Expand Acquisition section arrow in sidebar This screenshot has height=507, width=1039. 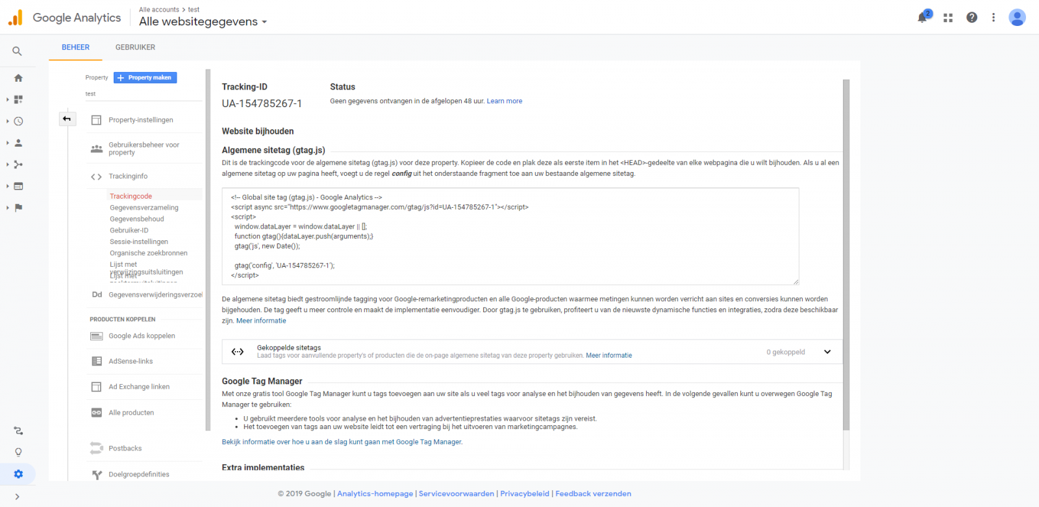click(7, 164)
